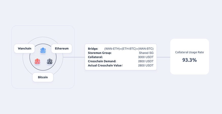Click the Storeman Group field label
Viewport: 222px width, 114px height.
(x=100, y=53)
